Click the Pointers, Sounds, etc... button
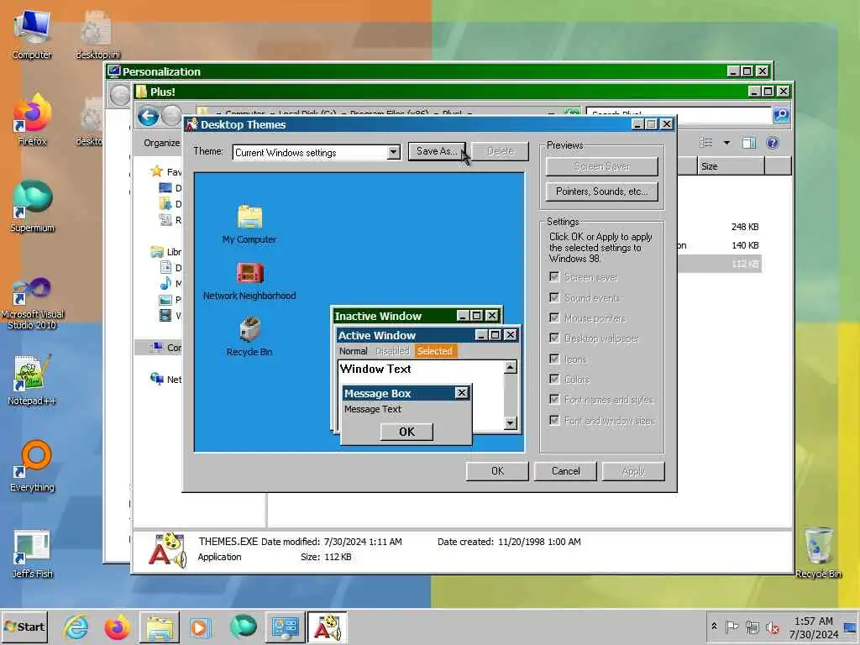Viewport: 860px width, 645px height. [x=601, y=191]
